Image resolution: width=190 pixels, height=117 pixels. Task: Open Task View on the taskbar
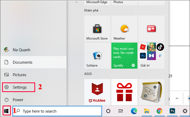[x=121, y=111]
